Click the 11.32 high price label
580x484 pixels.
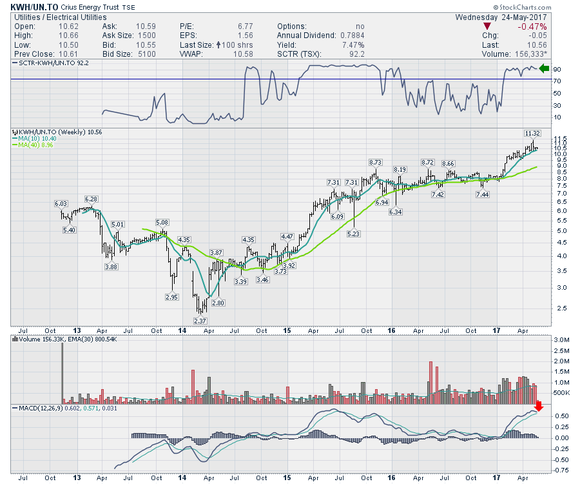point(532,134)
